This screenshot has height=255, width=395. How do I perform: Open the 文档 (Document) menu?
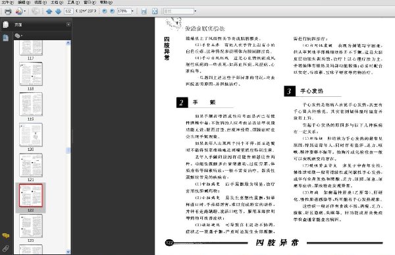tap(57, 3)
